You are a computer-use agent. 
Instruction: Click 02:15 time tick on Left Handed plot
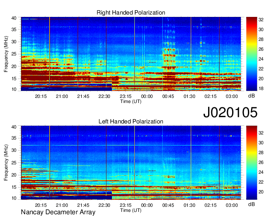tap(210, 205)
